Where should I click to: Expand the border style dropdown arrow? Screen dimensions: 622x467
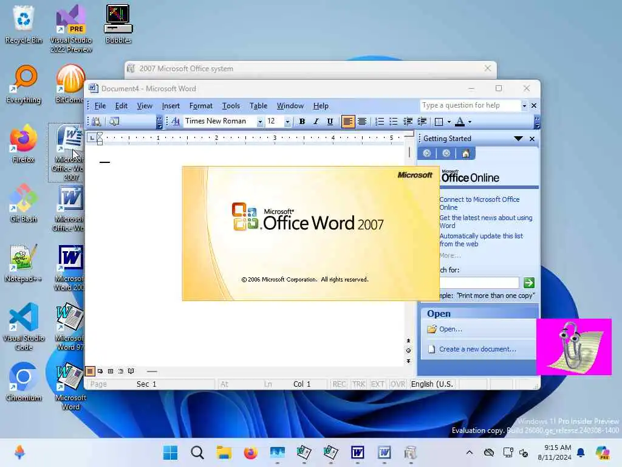(449, 122)
